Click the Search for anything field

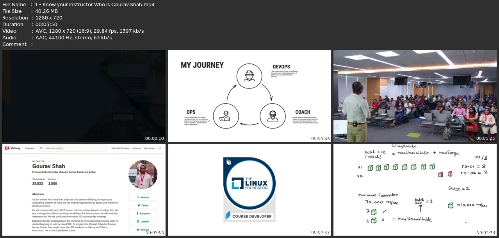point(73,148)
